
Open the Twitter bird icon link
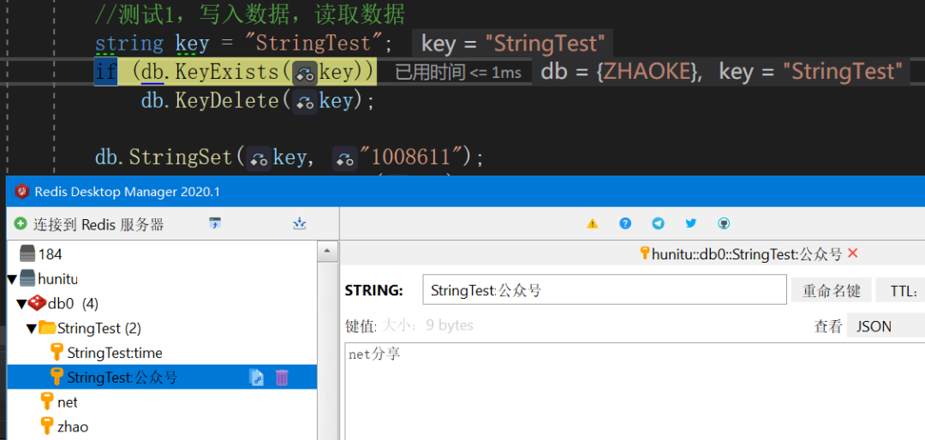click(691, 223)
